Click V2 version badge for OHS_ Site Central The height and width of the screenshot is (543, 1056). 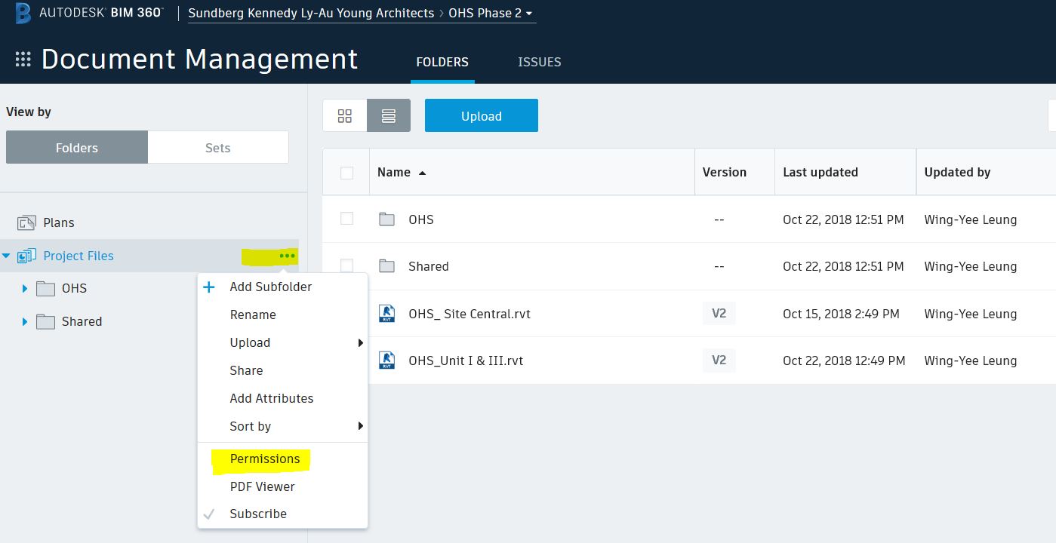tap(719, 313)
